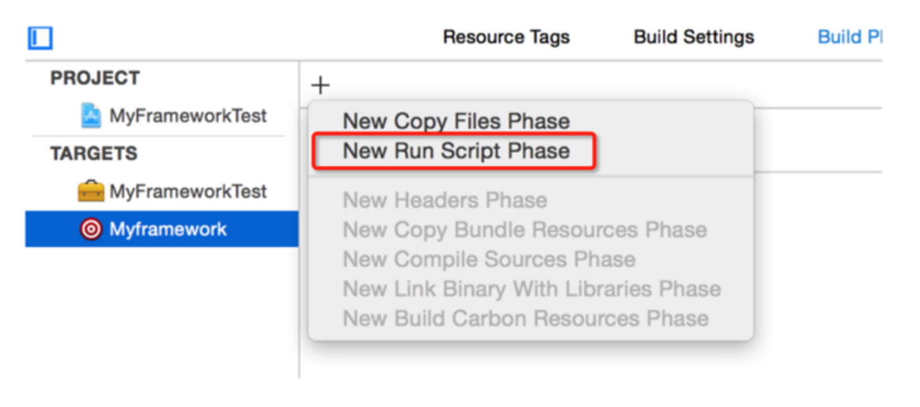Click the bullseye icon next to Myframework
The height and width of the screenshot is (407, 920).
coord(92,229)
